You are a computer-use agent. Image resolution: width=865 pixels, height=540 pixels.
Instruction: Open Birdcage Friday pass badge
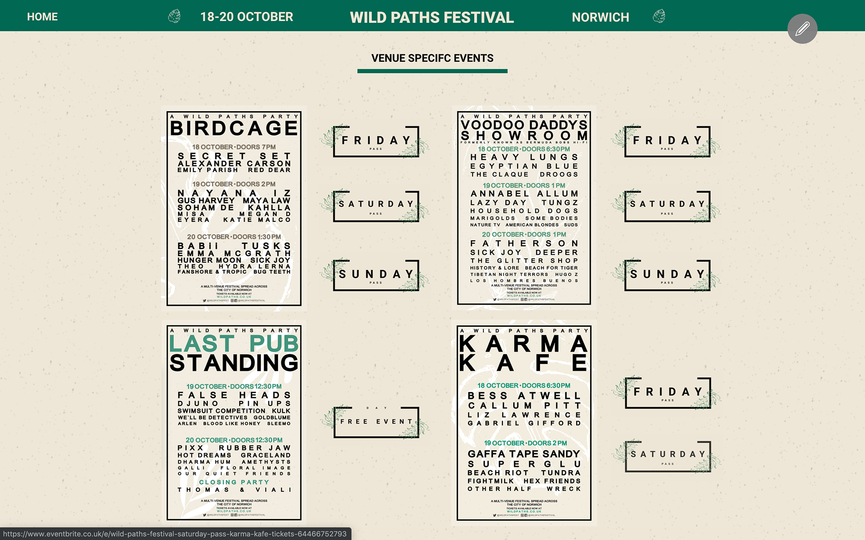376,141
